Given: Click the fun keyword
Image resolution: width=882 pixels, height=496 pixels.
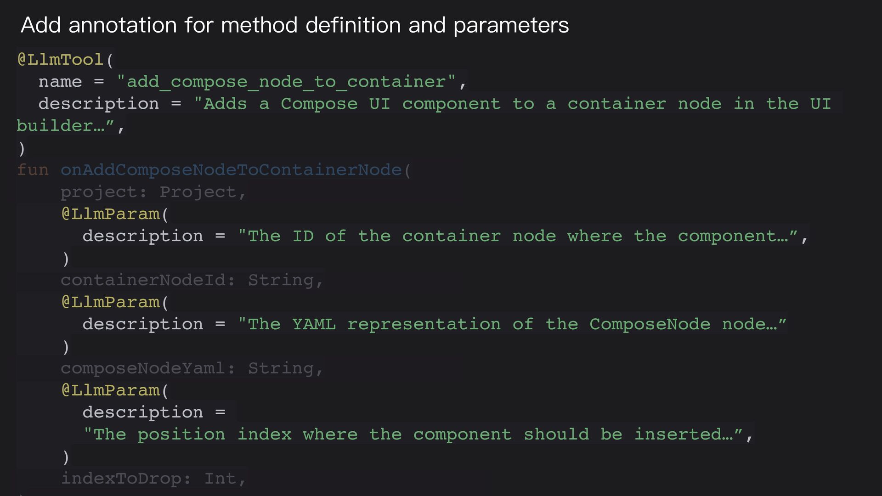Looking at the screenshot, I should click(x=33, y=170).
